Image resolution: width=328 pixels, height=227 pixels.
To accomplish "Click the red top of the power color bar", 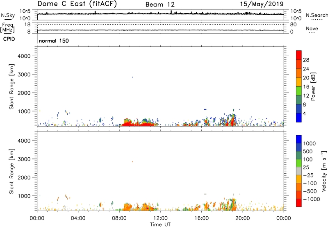I will 299,54.
